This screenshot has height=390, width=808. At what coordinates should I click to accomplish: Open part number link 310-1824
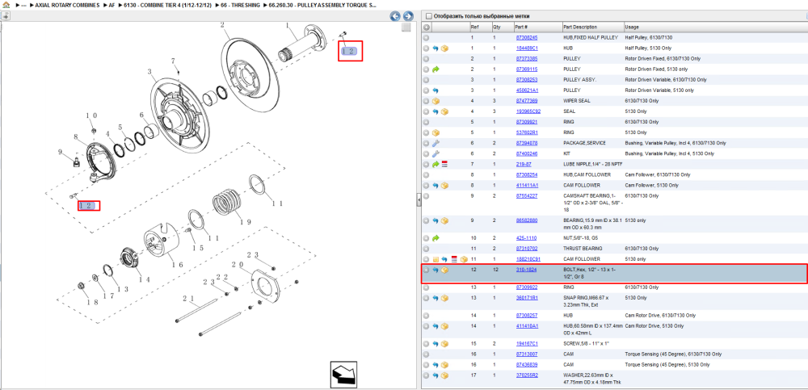525,270
